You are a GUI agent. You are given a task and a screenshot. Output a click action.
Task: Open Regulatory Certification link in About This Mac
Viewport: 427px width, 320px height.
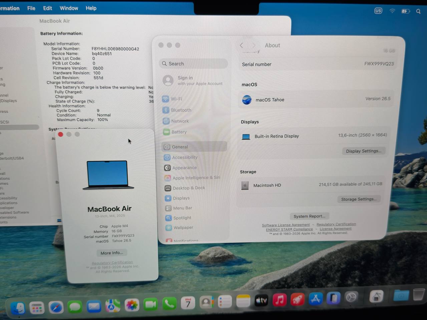[112, 263]
